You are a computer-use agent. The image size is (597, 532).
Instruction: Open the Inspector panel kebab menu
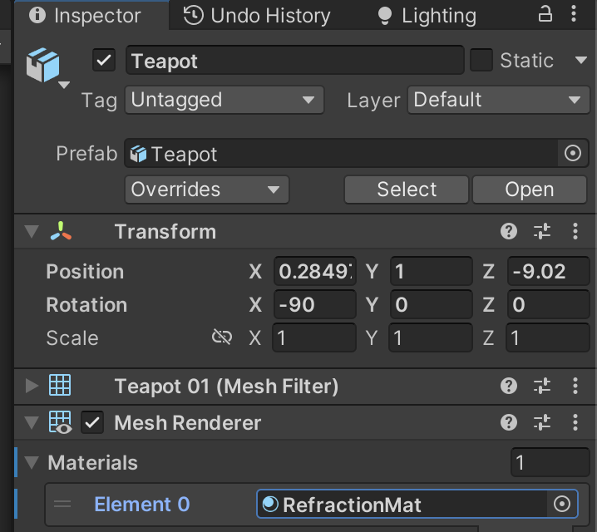click(x=575, y=14)
